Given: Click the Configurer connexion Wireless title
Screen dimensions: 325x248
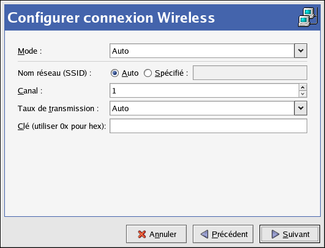Looking at the screenshot, I should (x=111, y=18).
